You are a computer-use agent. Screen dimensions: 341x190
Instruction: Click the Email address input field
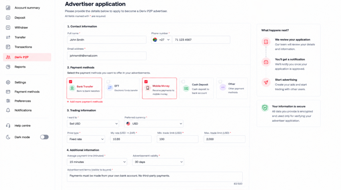pos(107,56)
